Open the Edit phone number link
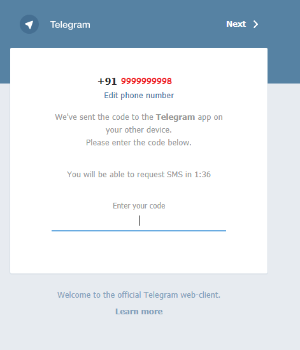Image resolution: width=300 pixels, height=350 pixels. click(139, 96)
